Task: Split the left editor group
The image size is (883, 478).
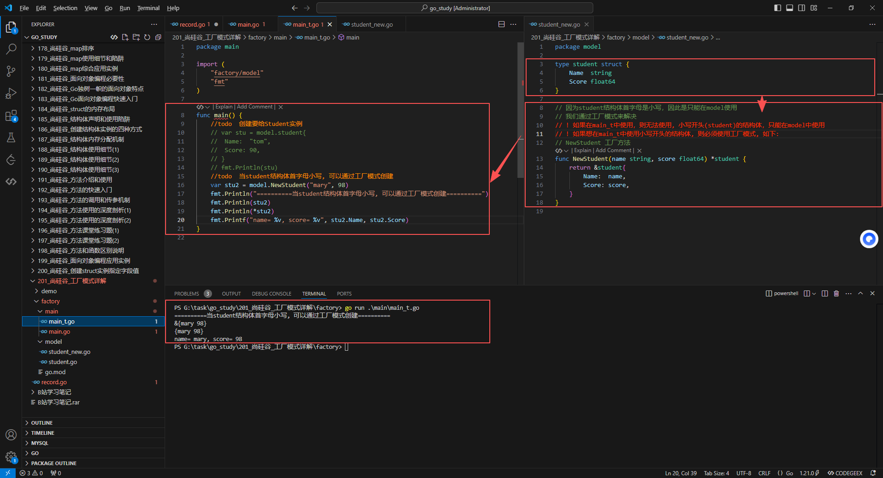Action: point(502,24)
